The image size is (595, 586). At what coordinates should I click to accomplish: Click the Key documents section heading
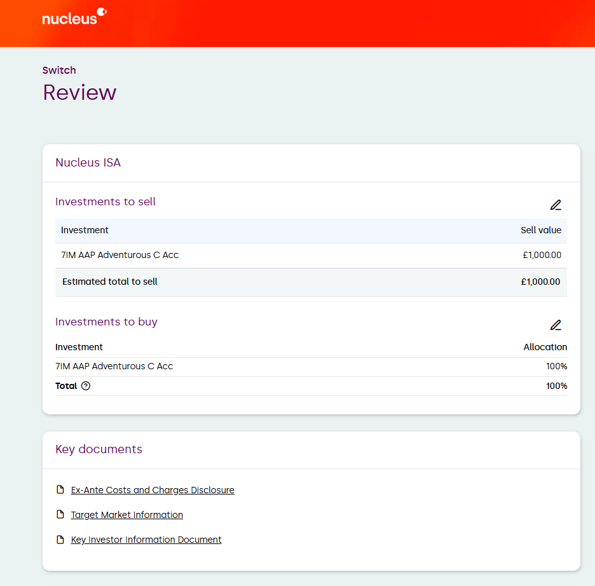(99, 449)
